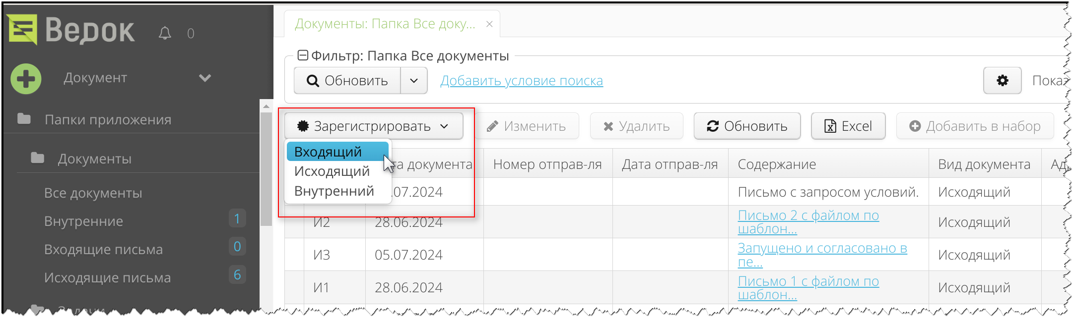Open notifications bell icon
Image resolution: width=1076 pixels, height=320 pixels.
pos(165,33)
